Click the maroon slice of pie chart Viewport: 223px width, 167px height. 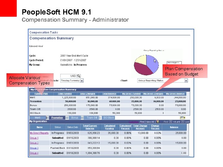click(142, 70)
